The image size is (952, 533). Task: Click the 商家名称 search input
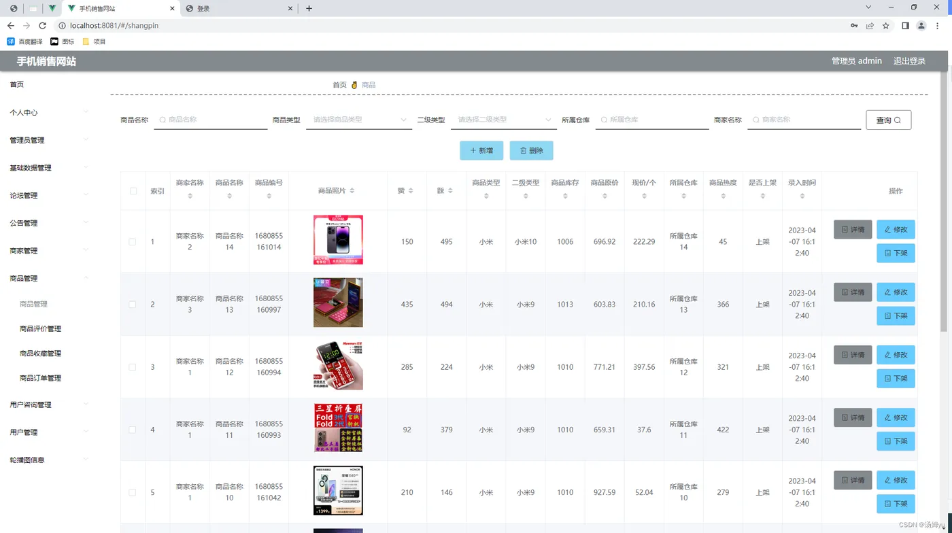click(x=804, y=120)
